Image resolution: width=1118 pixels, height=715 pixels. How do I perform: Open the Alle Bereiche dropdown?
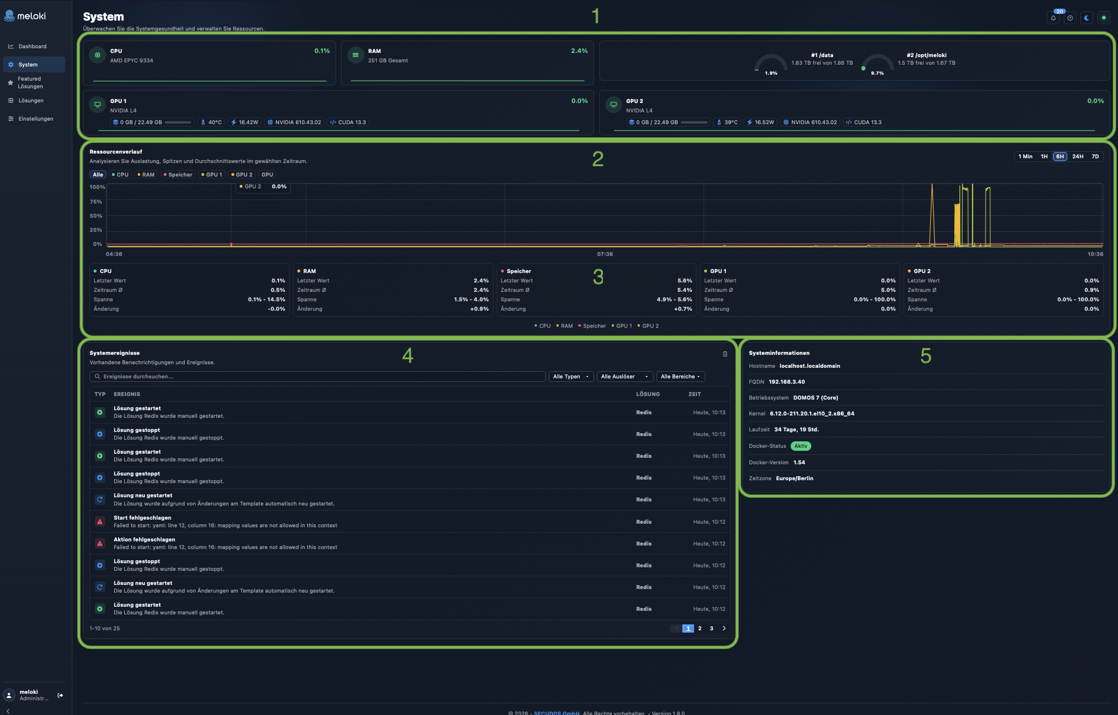pyautogui.click(x=681, y=377)
